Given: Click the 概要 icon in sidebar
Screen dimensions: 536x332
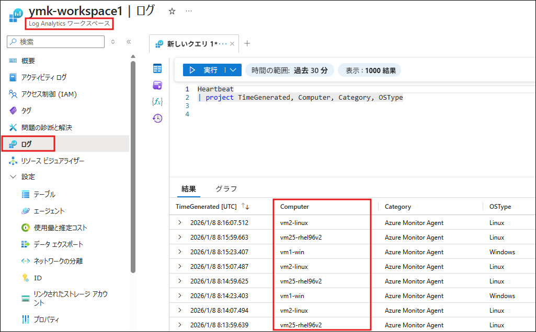Looking at the screenshot, I should [x=13, y=61].
